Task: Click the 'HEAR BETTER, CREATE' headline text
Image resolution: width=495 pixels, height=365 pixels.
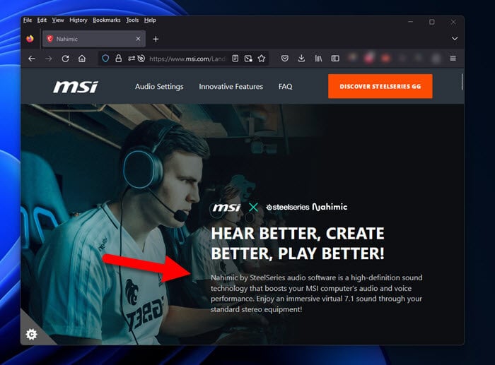Action: click(298, 234)
